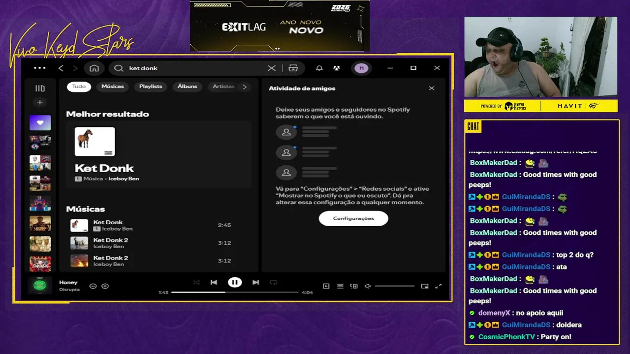Screen dimensions: 630x354
Task: Click the Ket Donk horse album cover
Action: [x=94, y=142]
